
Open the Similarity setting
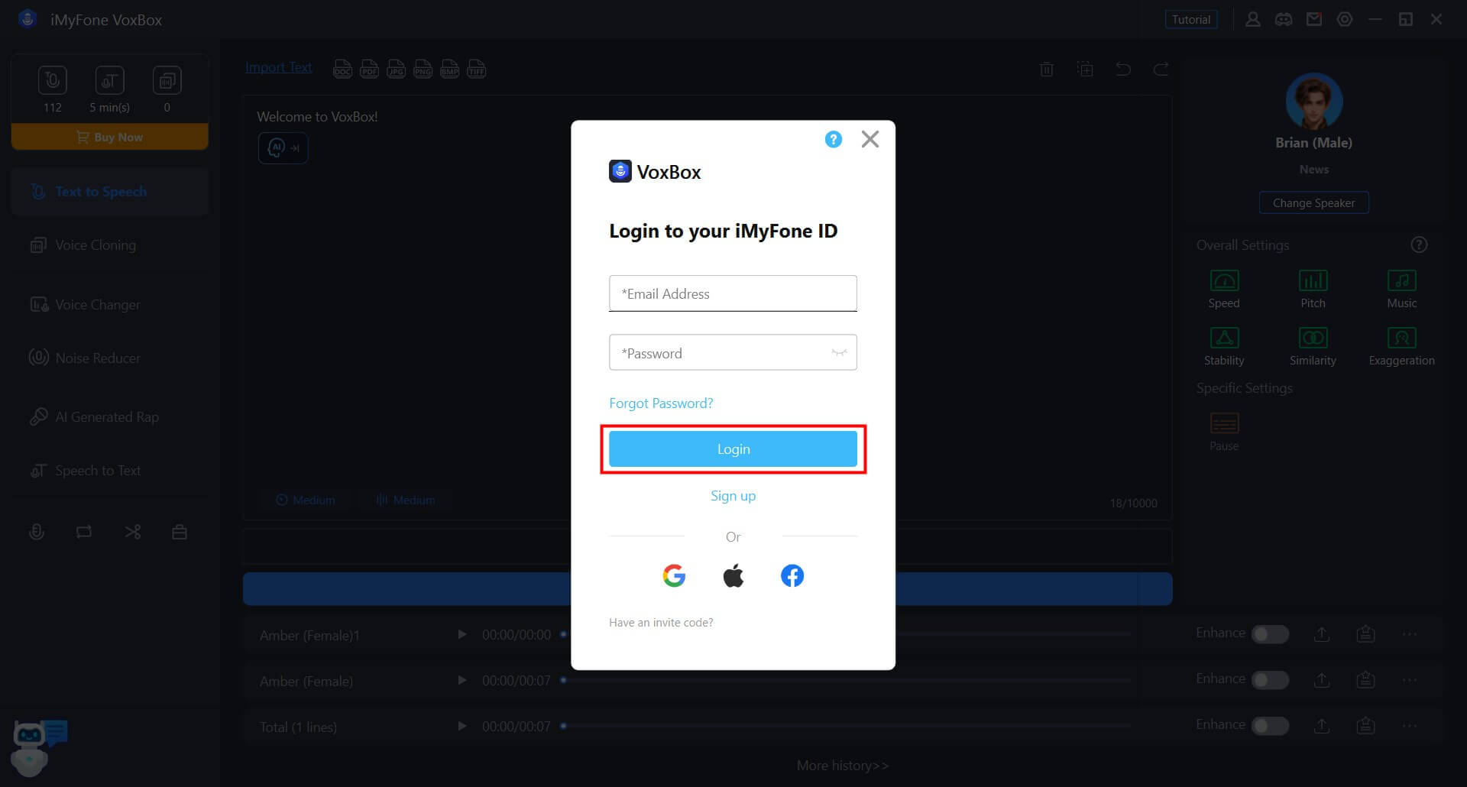[x=1313, y=346]
